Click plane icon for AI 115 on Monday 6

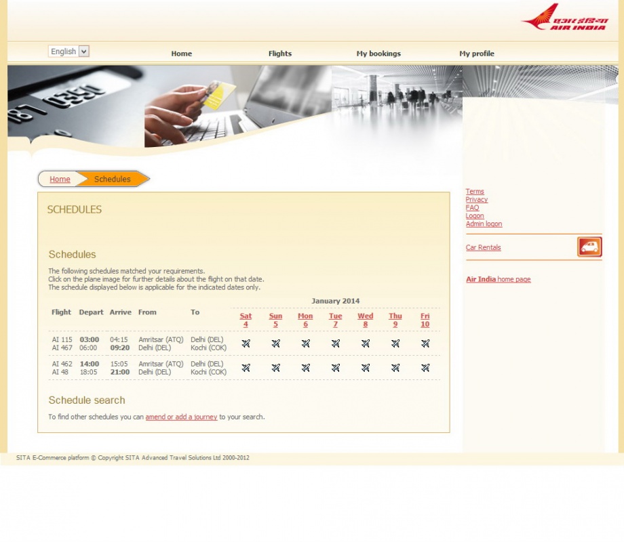tap(305, 343)
